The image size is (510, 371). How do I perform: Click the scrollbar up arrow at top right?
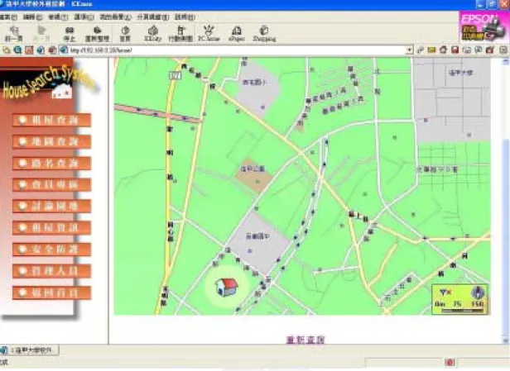point(506,61)
